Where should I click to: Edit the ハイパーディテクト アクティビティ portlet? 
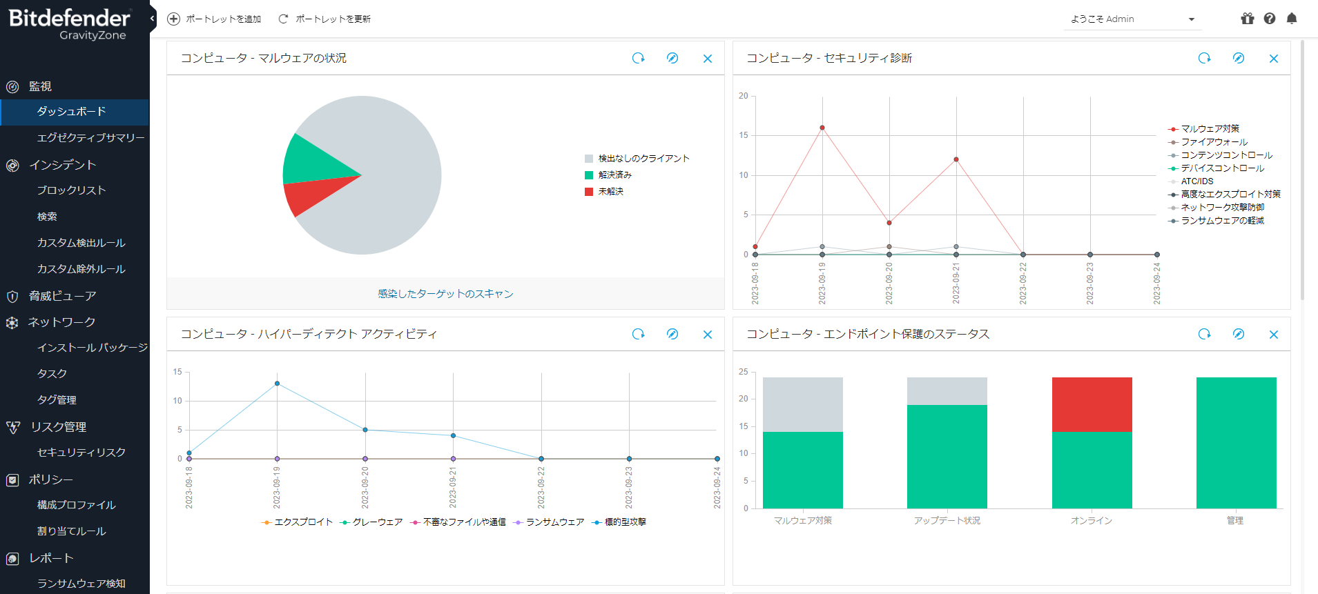(x=672, y=335)
